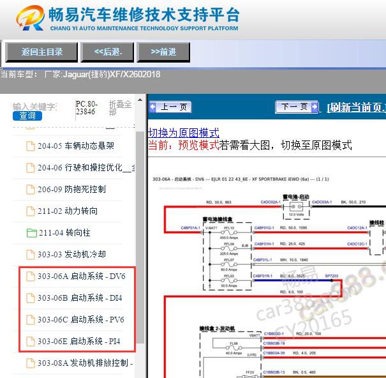The height and width of the screenshot is (378, 386).
Task: Click the SP7203 splice label
Action: (x=332, y=276)
